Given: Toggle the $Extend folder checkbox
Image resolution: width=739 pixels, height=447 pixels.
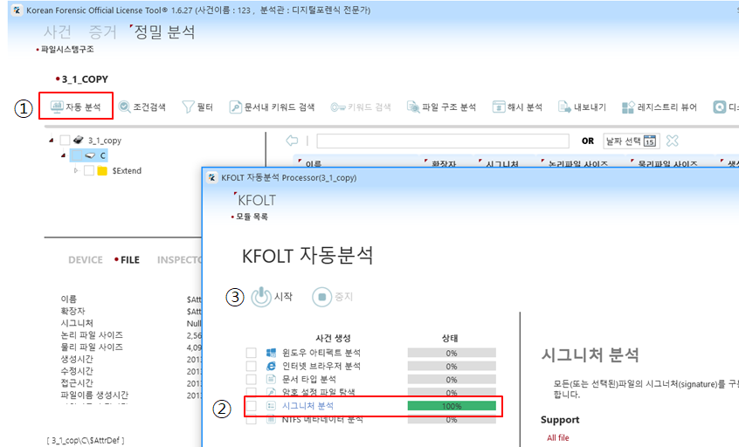Looking at the screenshot, I should (x=88, y=170).
